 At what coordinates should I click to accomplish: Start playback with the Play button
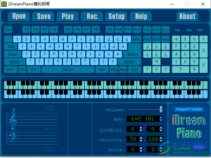point(67,16)
